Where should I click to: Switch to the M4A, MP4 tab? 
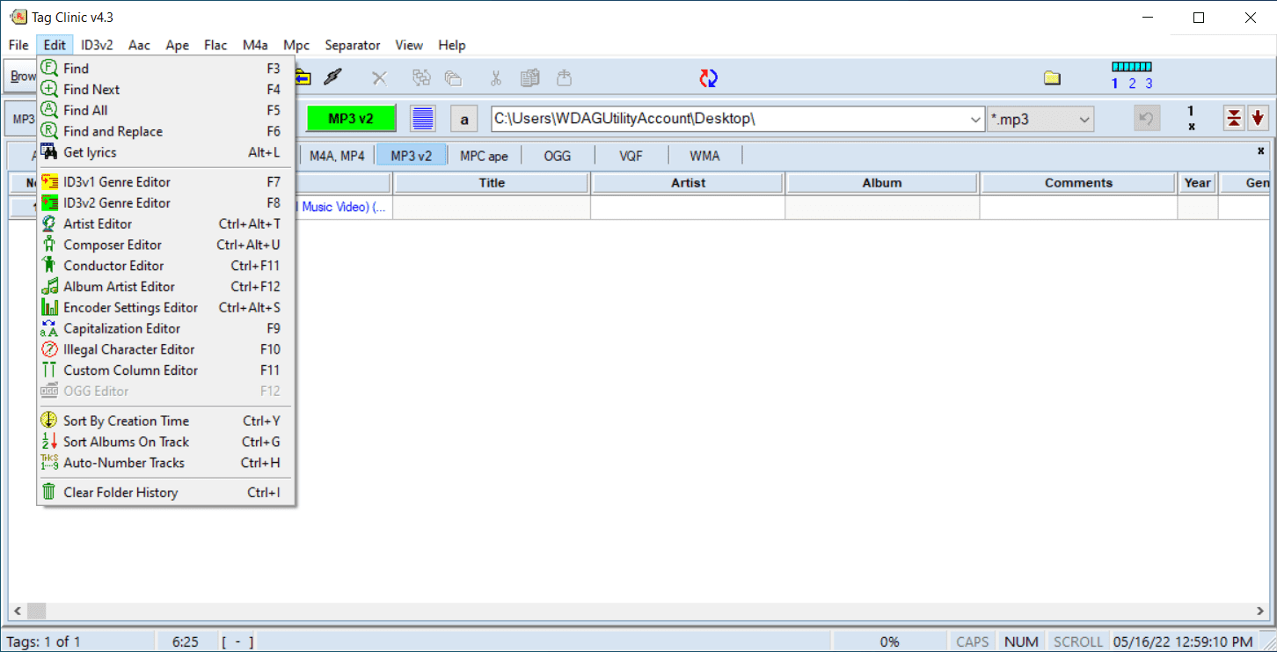click(x=337, y=156)
